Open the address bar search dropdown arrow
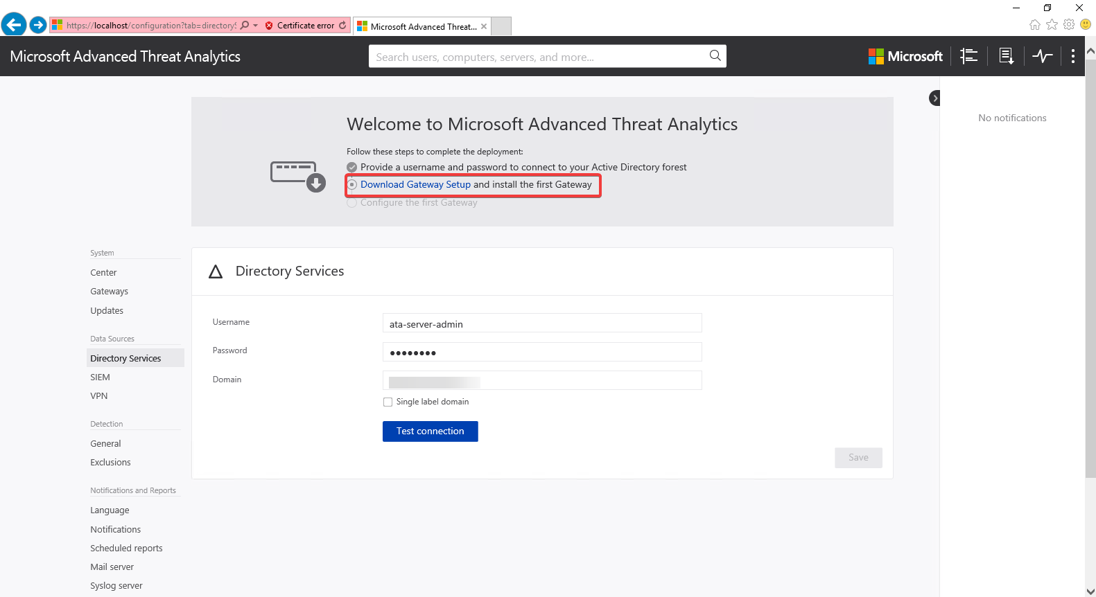Viewport: 1096px width, 597px height. [255, 26]
